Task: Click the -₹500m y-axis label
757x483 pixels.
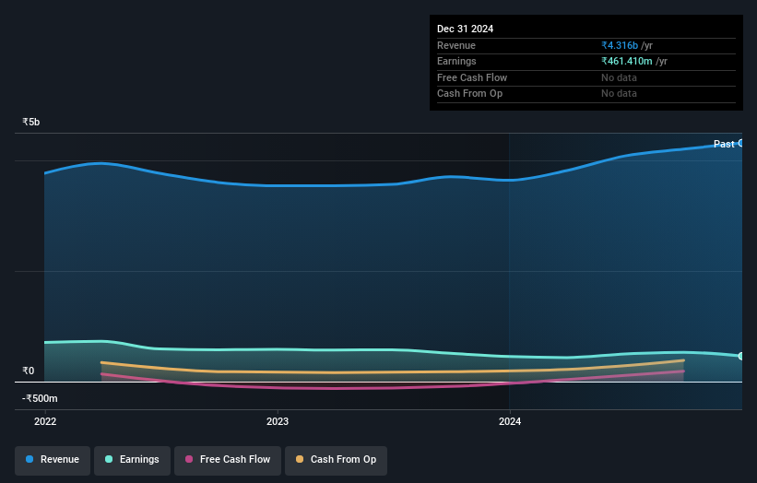Action: coord(40,398)
